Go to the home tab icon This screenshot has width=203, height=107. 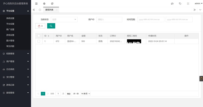[x=40, y=10]
